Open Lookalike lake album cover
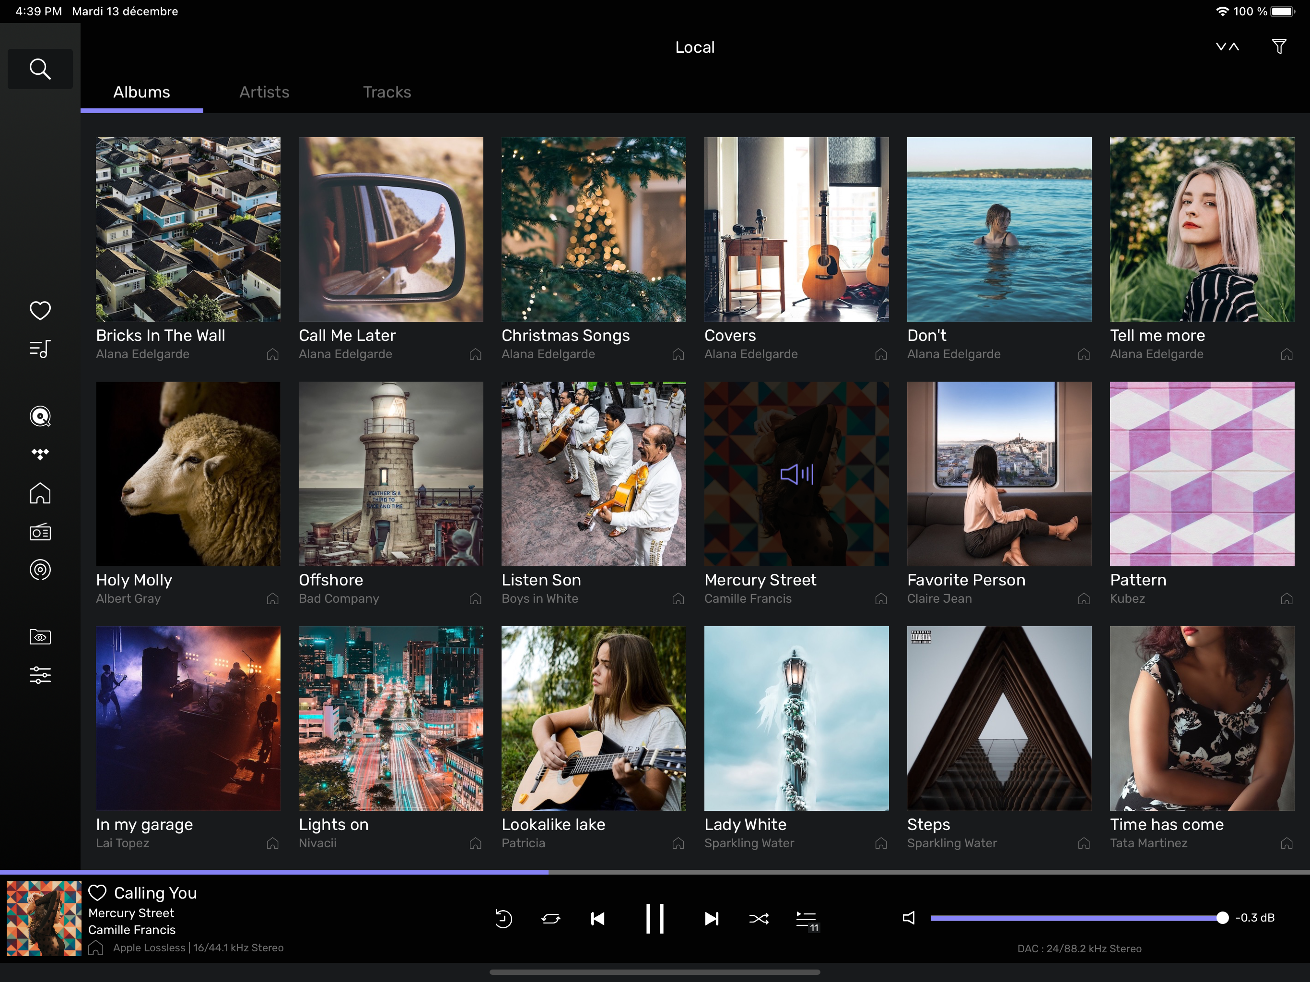Screen dimensions: 1310x982 594,718
